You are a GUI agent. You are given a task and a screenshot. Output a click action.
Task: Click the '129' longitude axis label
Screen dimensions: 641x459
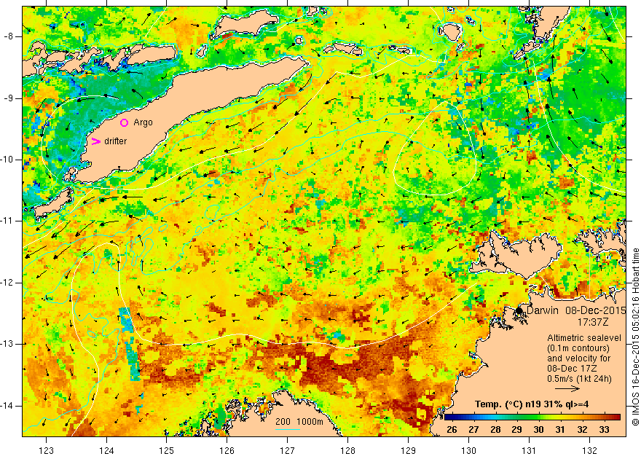pos(409,451)
